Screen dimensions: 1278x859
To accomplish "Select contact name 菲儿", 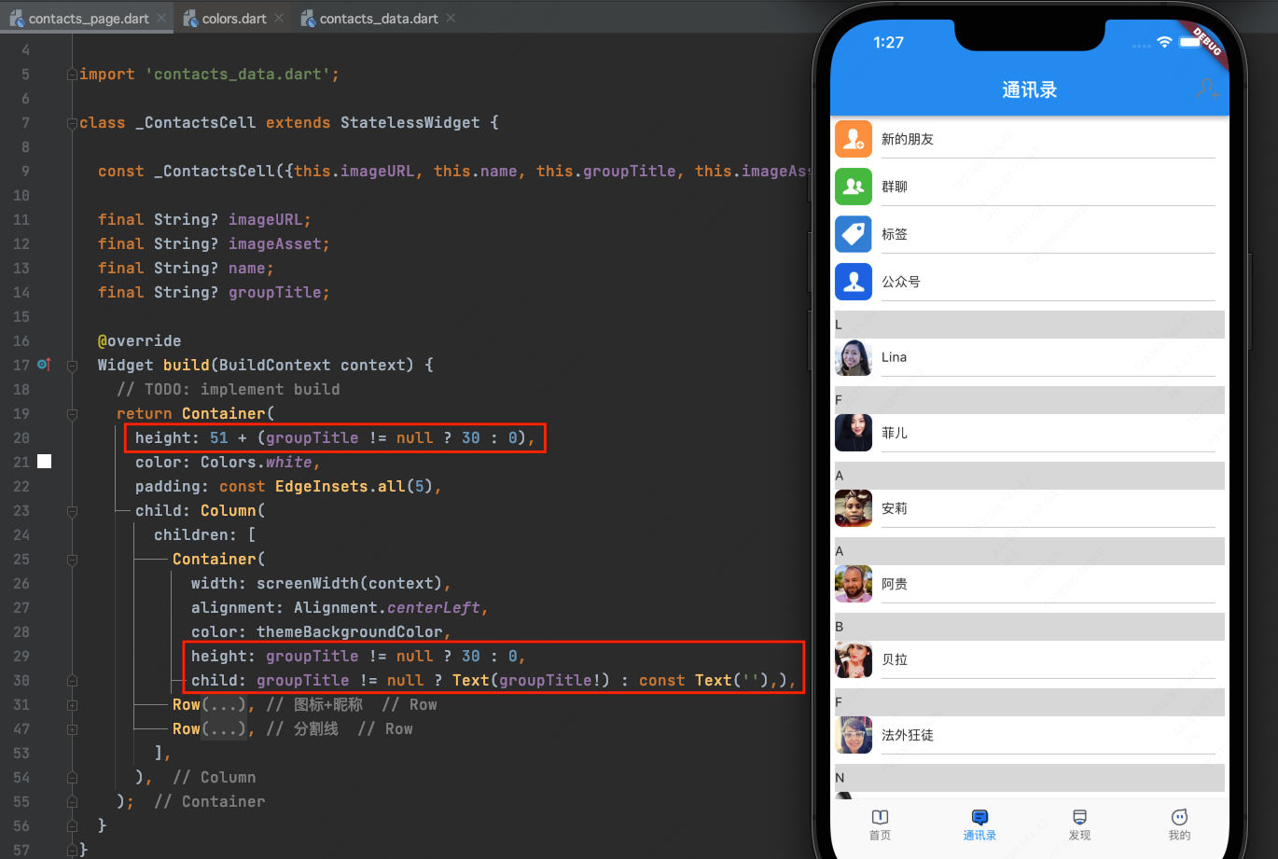I will [895, 433].
